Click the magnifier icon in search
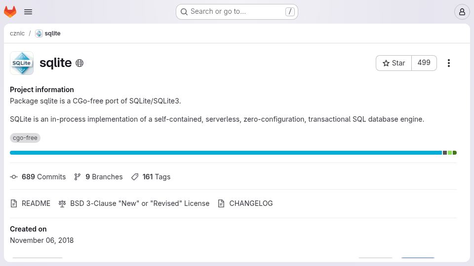Image resolution: width=474 pixels, height=266 pixels. [184, 12]
